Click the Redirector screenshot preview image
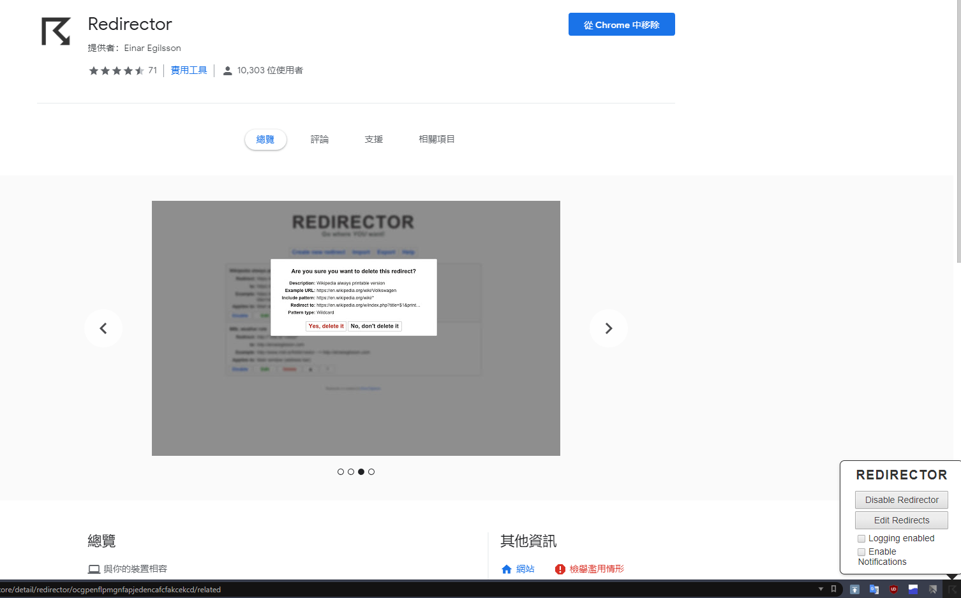 point(356,328)
